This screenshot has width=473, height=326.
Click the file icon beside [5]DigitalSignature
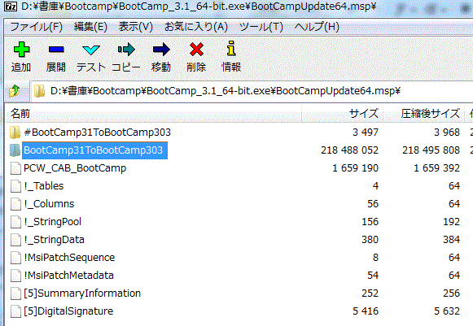[15, 311]
